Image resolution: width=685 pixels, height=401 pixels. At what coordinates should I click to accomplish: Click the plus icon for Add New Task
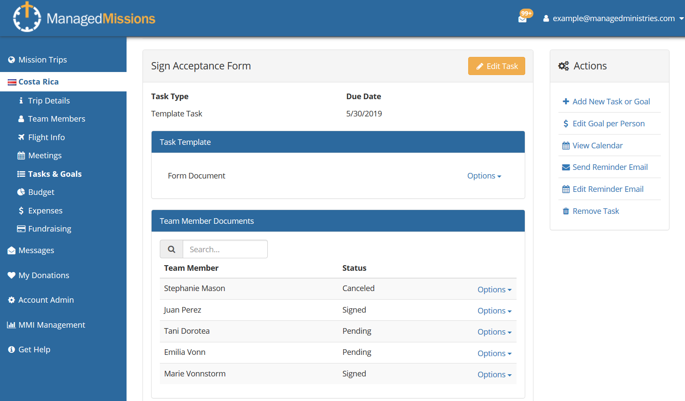(566, 101)
